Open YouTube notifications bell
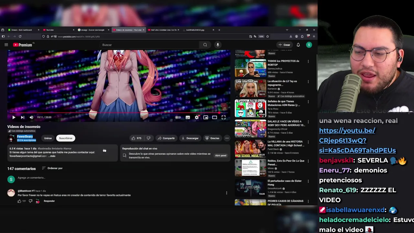The width and height of the screenshot is (414, 233). pos(298,45)
